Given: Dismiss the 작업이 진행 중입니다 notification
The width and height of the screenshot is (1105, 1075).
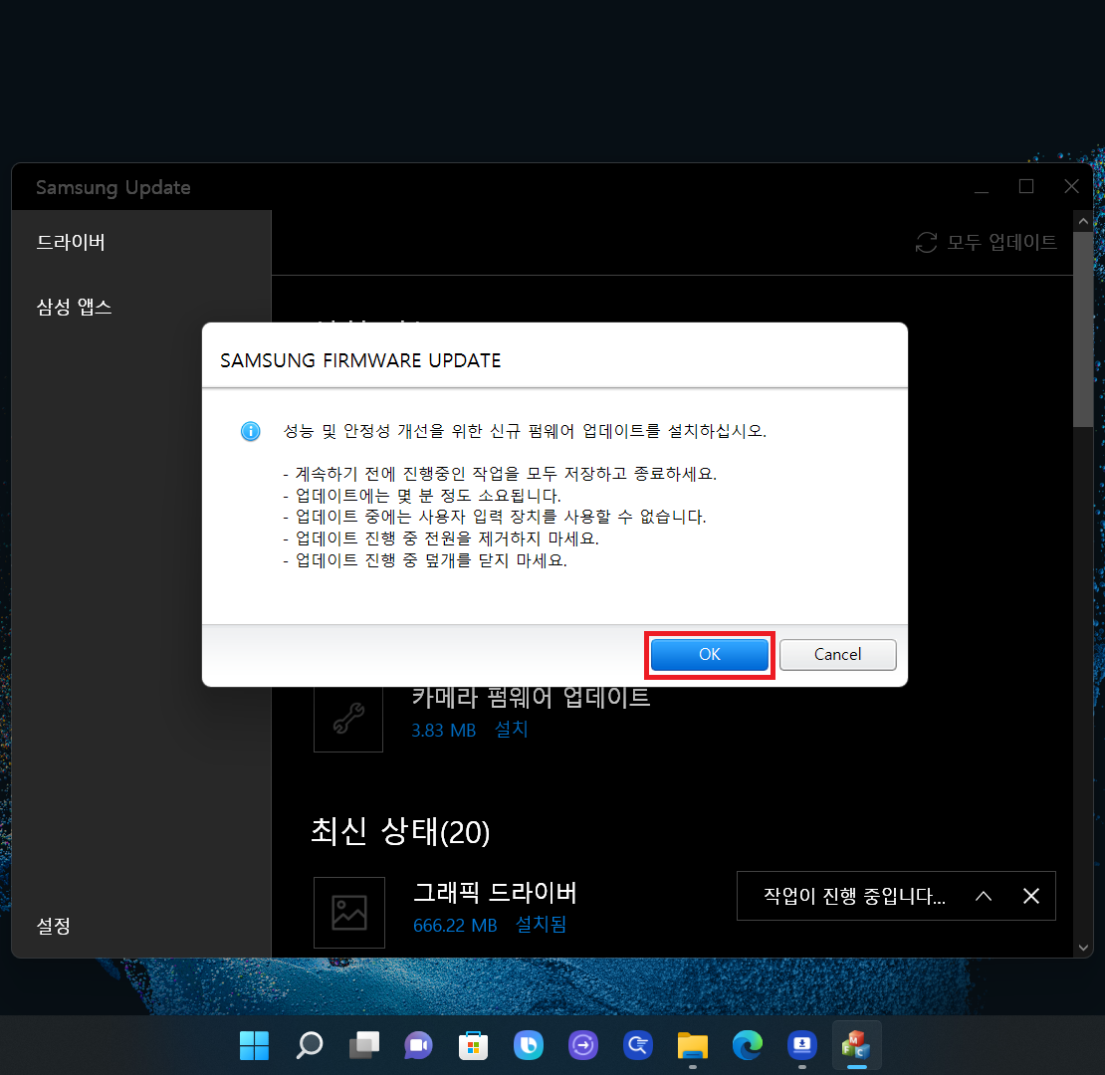Looking at the screenshot, I should coord(1031,896).
